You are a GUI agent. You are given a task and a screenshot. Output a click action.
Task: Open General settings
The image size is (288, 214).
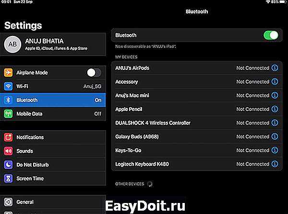(x=53, y=202)
